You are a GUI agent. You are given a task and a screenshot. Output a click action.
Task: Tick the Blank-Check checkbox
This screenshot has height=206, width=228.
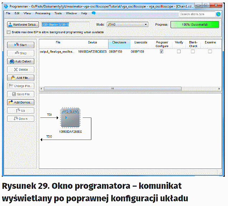coord(193,51)
